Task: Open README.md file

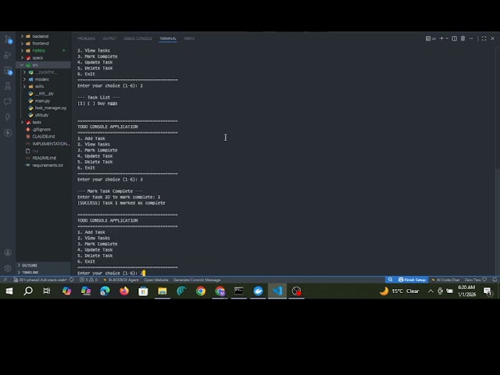Action: pos(43,158)
